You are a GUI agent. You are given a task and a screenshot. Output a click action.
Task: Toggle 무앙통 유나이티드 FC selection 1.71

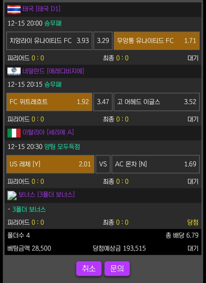click(157, 41)
